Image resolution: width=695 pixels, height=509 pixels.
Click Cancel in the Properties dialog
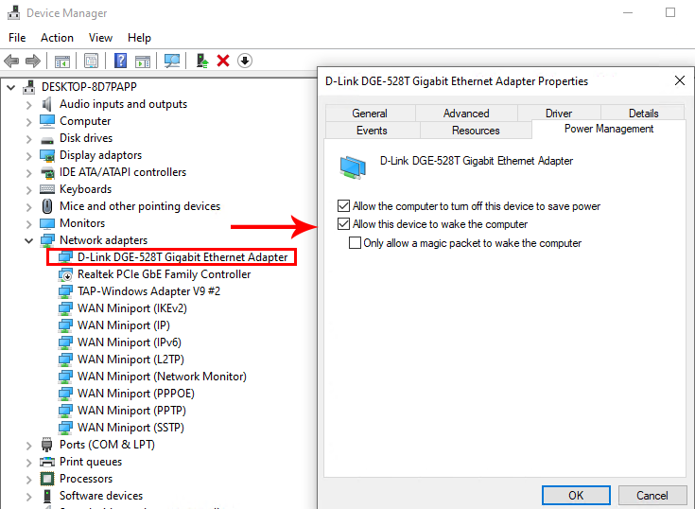coord(652,495)
